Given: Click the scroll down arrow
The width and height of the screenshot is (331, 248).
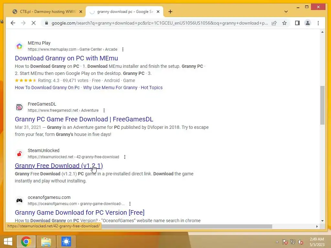Looking at the screenshot, I should click(322, 221).
